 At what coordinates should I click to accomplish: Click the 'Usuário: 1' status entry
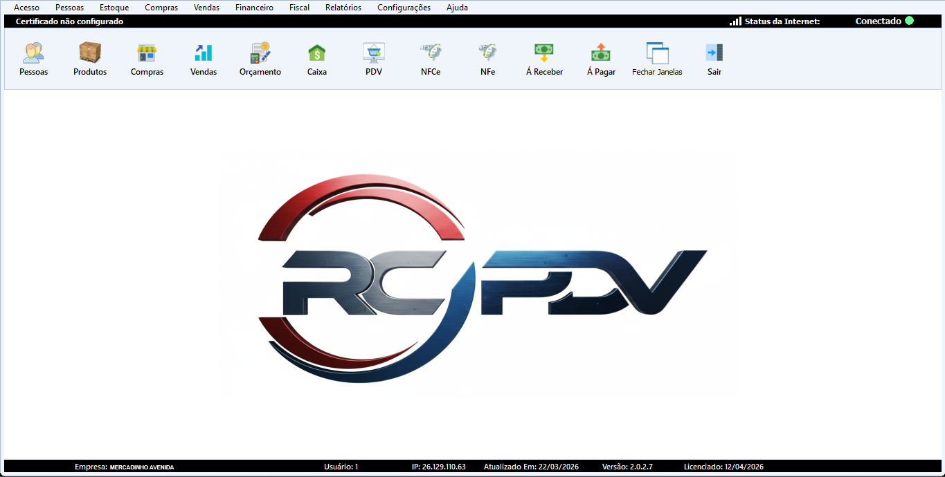click(x=341, y=467)
